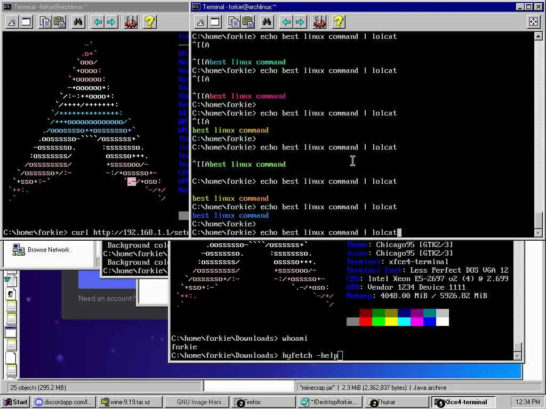Open the Start menu
This screenshot has width=546, height=409.
pos(15,402)
